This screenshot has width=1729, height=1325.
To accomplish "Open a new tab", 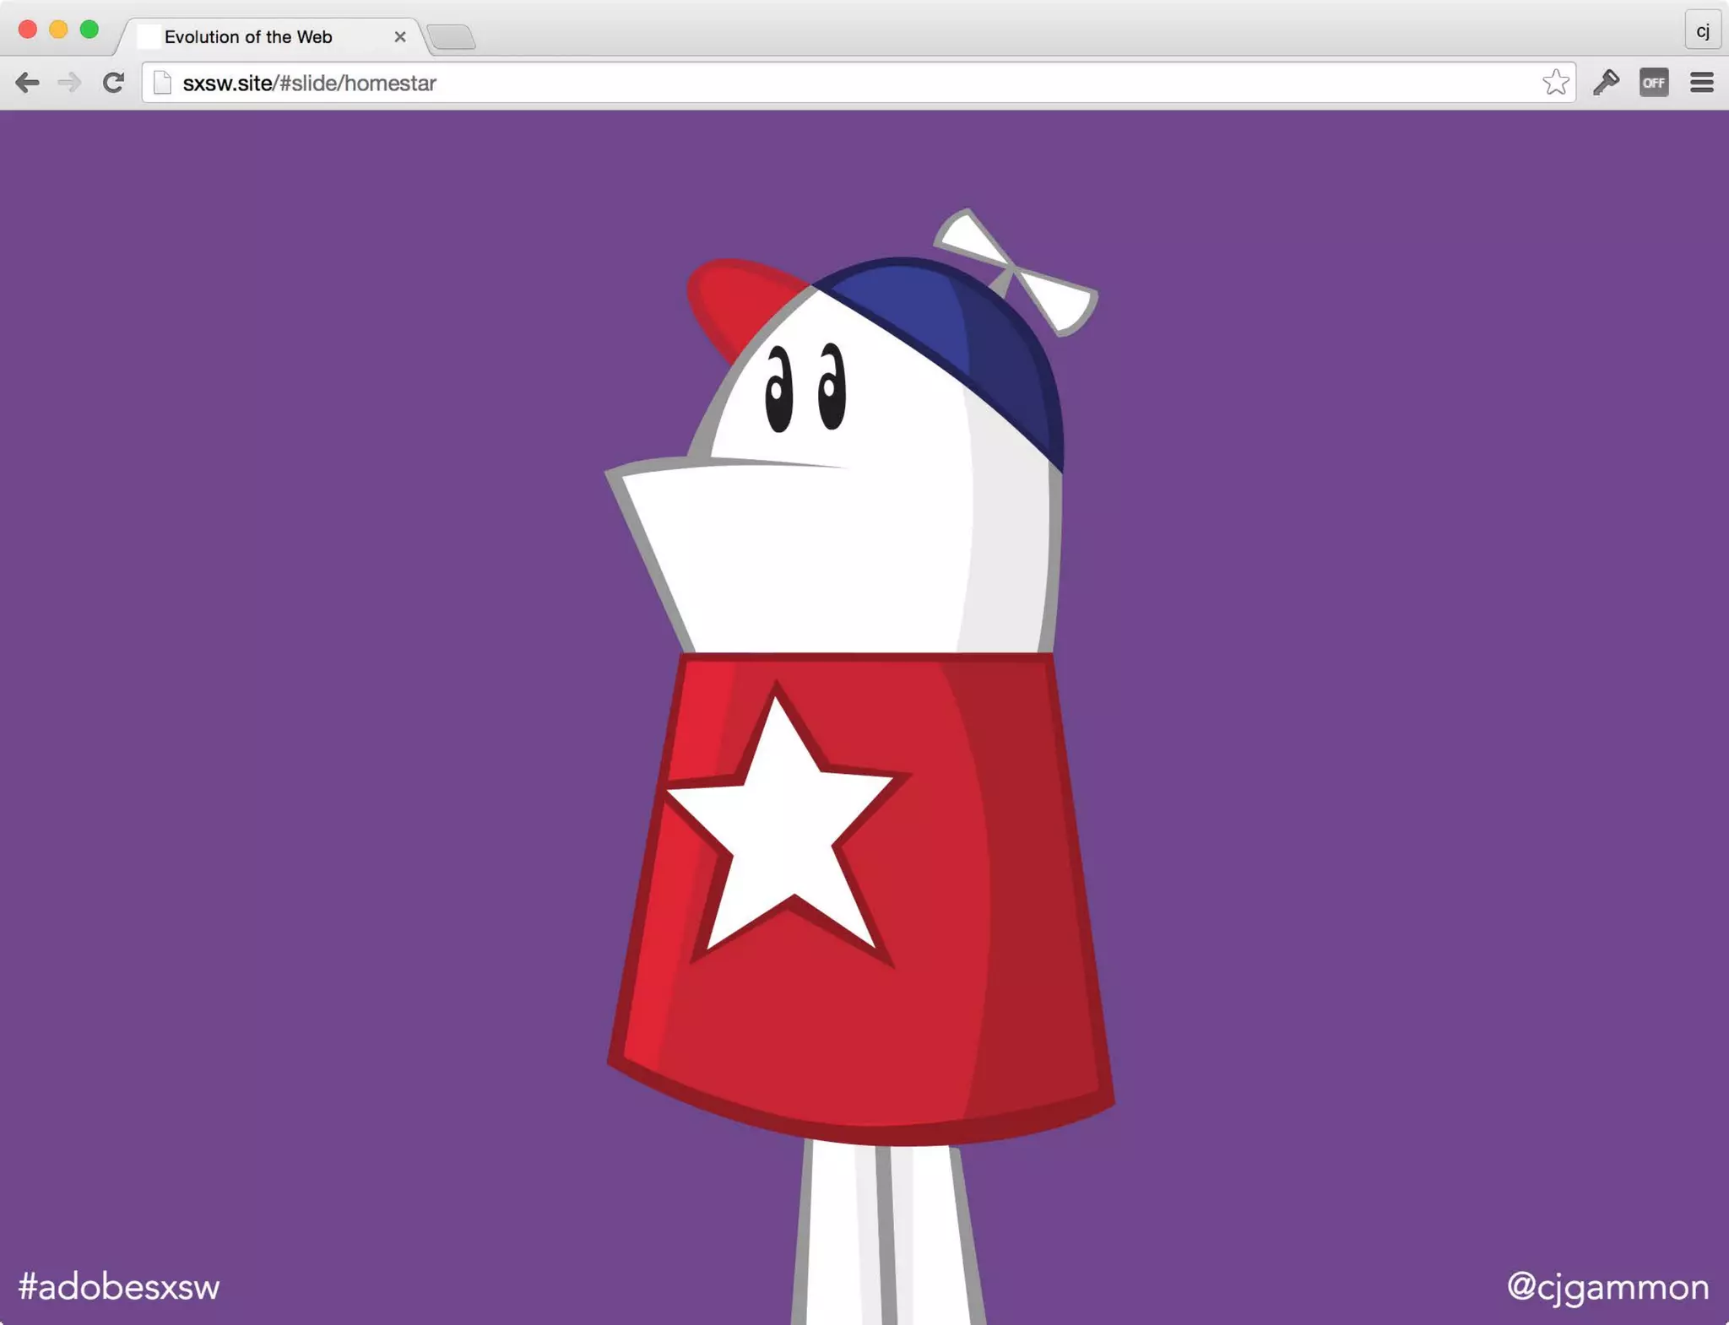I will click(452, 37).
